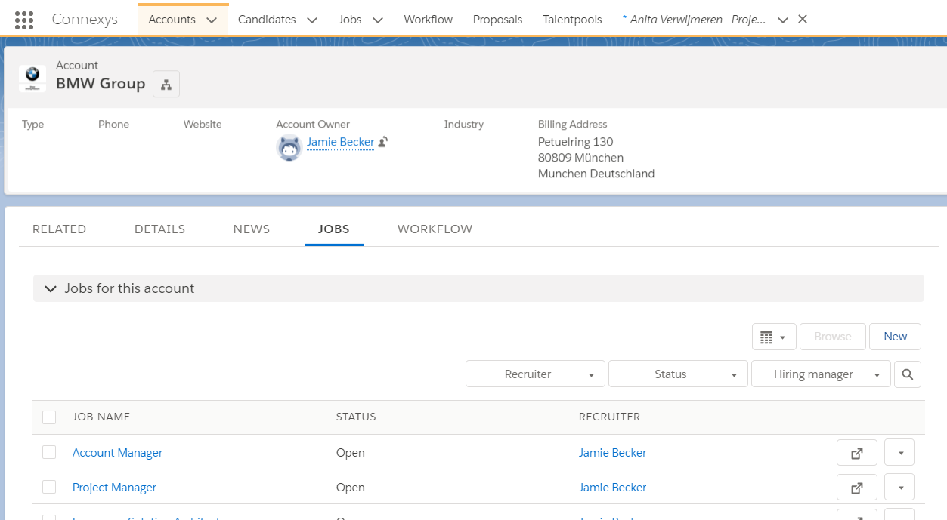Select the Anita Verwijmeren record tab

[694, 20]
